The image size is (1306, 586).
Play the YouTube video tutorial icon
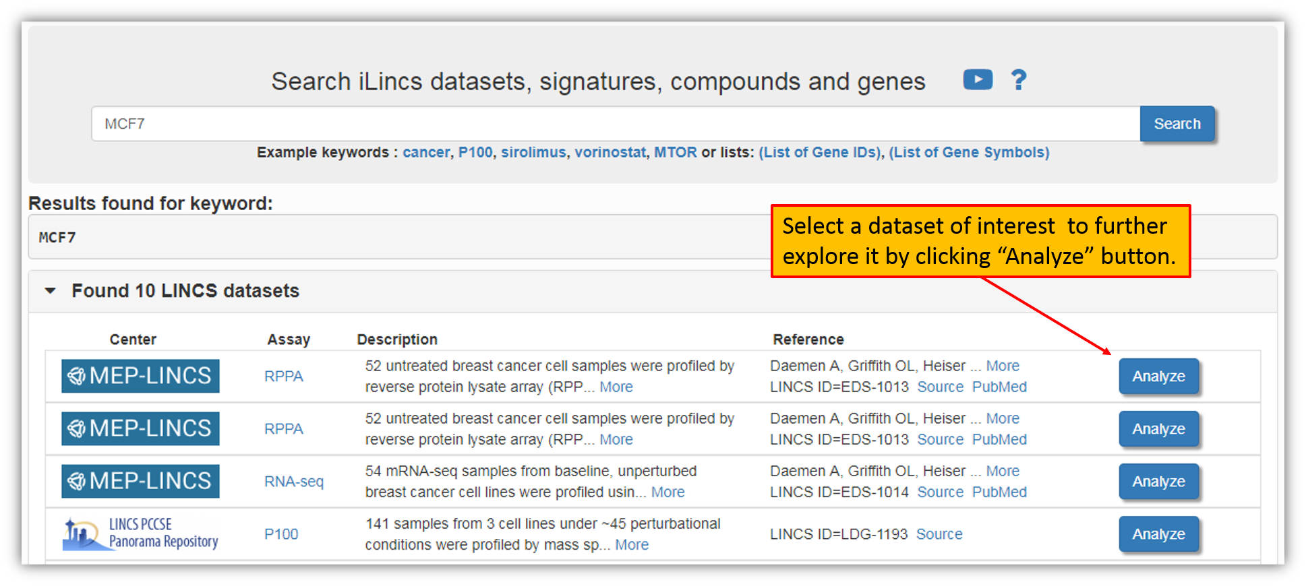(977, 79)
